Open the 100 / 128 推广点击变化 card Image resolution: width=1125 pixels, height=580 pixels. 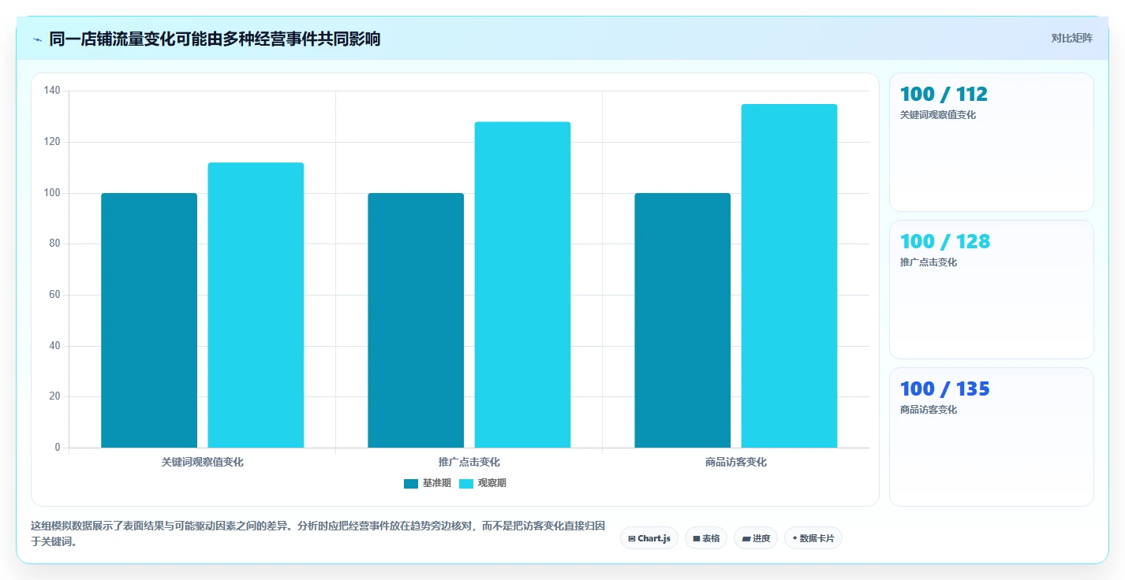[x=992, y=290]
